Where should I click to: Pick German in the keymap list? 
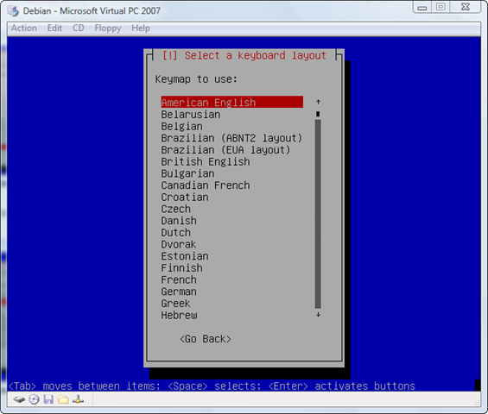179,292
